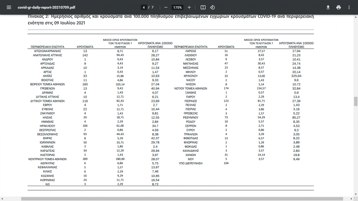The height and width of the screenshot is (201, 358).
Task: Click the ΜΥΚΟΝΟΥ row label
Action: click(x=191, y=76)
